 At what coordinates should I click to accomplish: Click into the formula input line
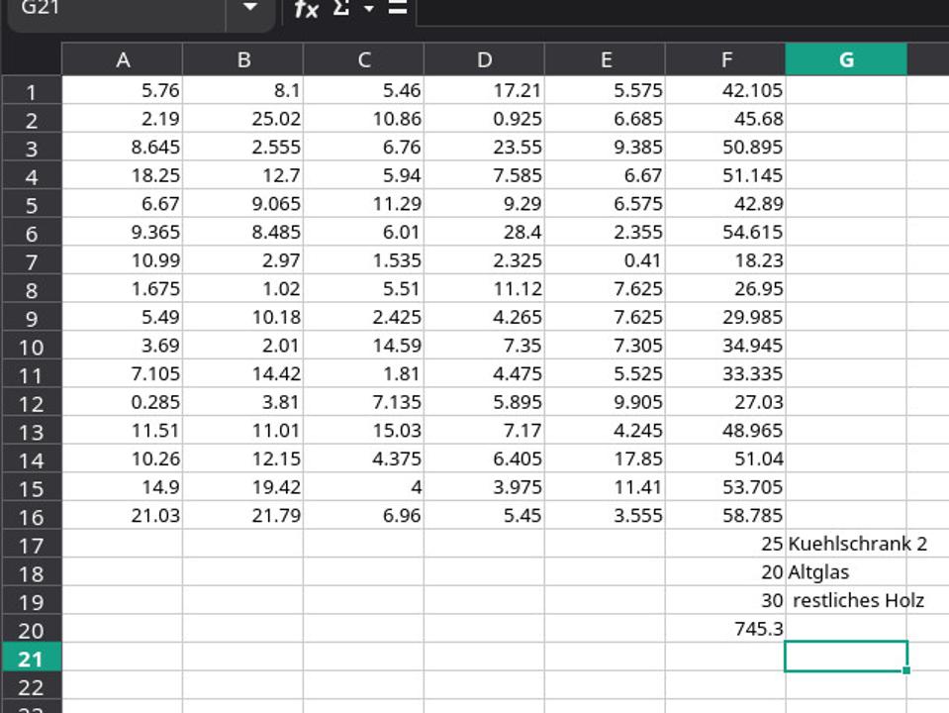coord(681,10)
